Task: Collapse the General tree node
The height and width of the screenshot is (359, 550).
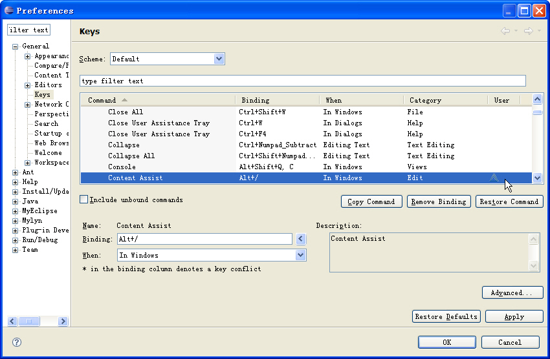Action: click(x=15, y=46)
